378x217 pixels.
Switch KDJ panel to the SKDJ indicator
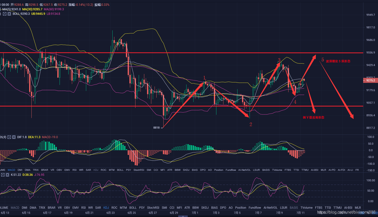coord(205,208)
